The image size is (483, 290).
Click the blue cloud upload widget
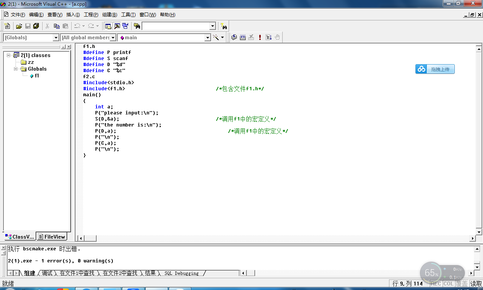click(x=435, y=69)
